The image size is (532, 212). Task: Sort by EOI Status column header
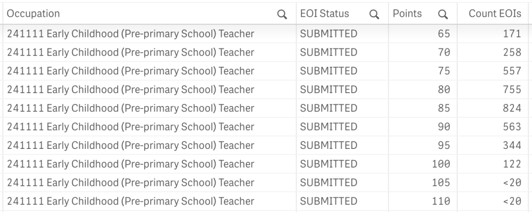click(324, 14)
